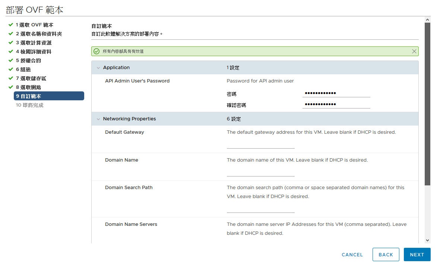Click the scrollbar down arrow
This screenshot has height=266, width=437.
tap(428, 240)
